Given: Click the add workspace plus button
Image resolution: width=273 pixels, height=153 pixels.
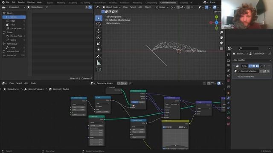Looking at the screenshot, I should tap(191, 3).
